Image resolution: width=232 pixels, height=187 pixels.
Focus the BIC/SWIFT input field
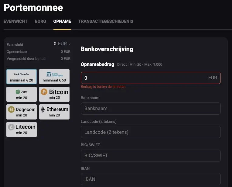pos(151,156)
